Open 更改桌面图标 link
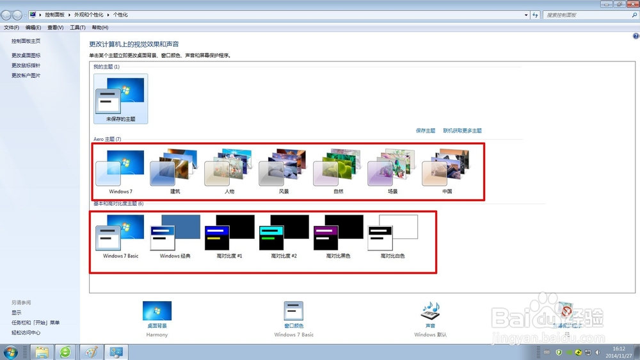The height and width of the screenshot is (360, 640). click(x=26, y=55)
